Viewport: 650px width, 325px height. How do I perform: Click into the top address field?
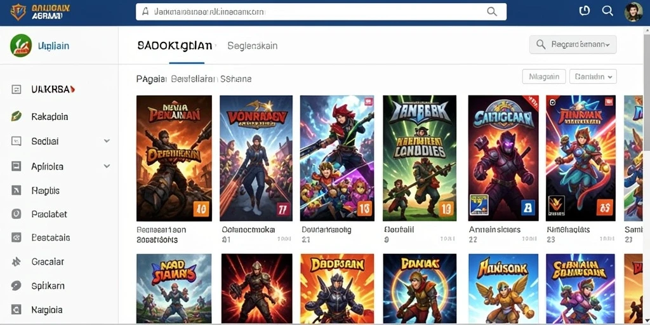click(x=321, y=11)
